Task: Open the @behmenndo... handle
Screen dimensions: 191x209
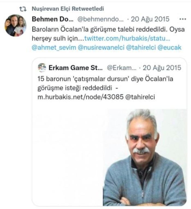Action: click(x=100, y=19)
